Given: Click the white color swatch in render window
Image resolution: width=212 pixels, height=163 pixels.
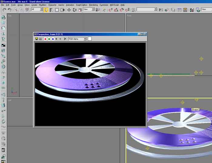Looking at the screenshot, I should (x=90, y=39).
